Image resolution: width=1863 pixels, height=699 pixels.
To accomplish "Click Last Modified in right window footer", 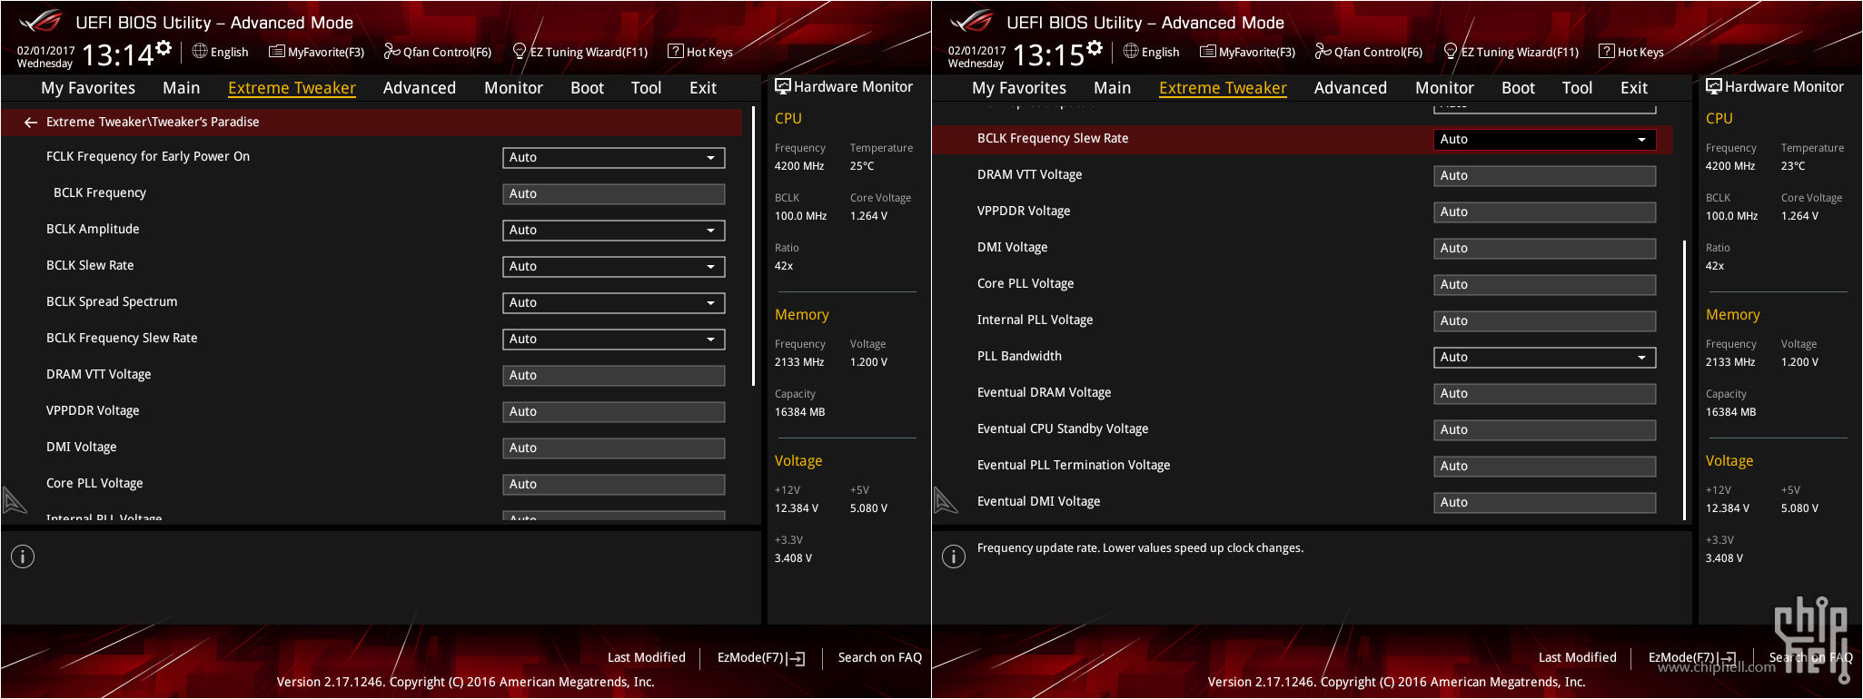I will pos(1578,657).
